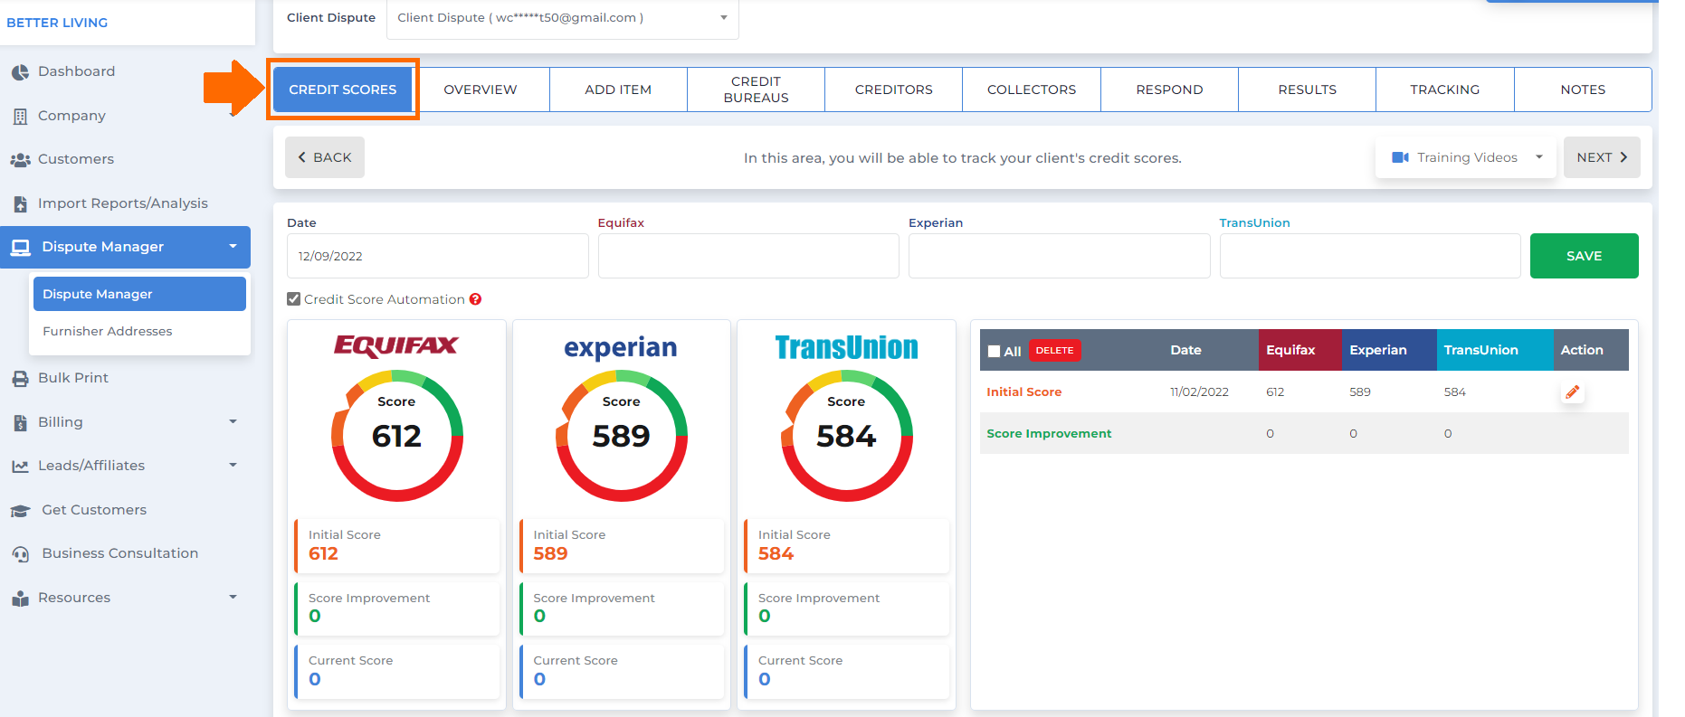Click the Billing invoice icon

(20, 423)
